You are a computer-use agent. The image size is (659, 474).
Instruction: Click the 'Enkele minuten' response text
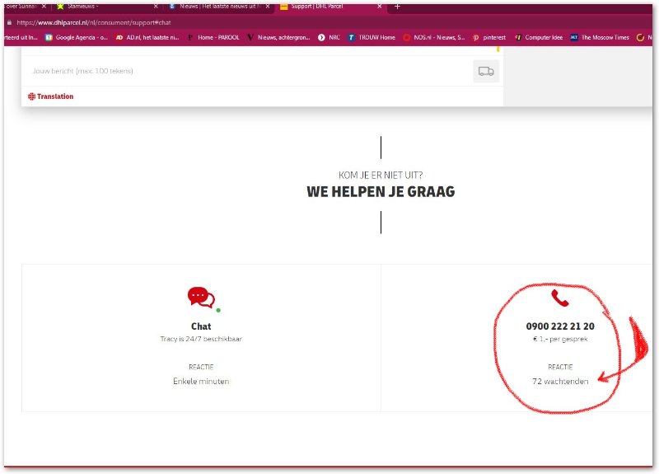pyautogui.click(x=201, y=382)
